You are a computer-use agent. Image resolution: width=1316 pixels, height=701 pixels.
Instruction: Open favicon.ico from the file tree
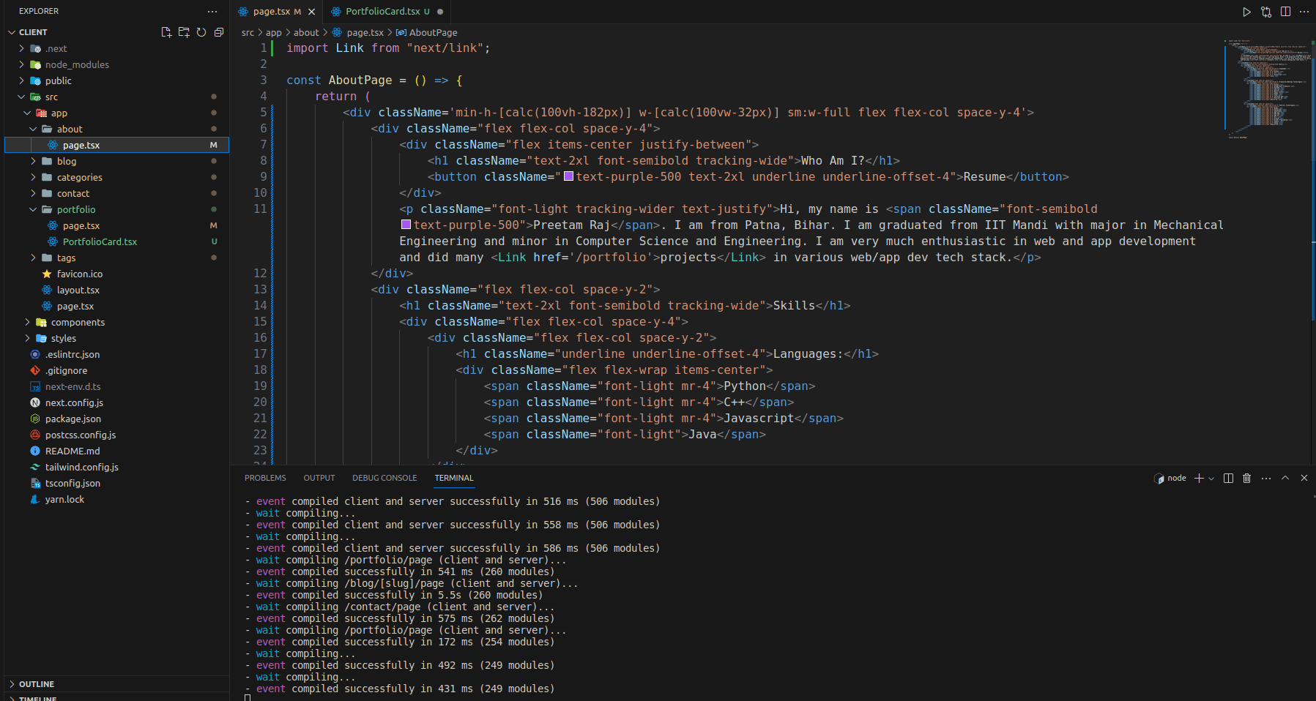[x=80, y=274]
